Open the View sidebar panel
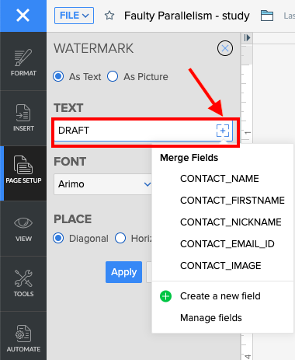This screenshot has width=295, height=360. click(23, 229)
